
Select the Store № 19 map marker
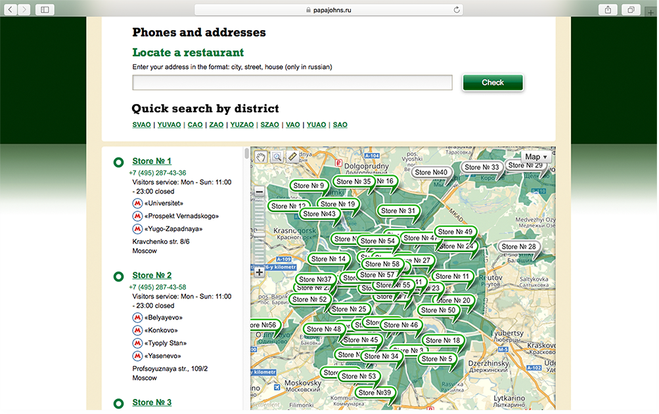point(338,204)
